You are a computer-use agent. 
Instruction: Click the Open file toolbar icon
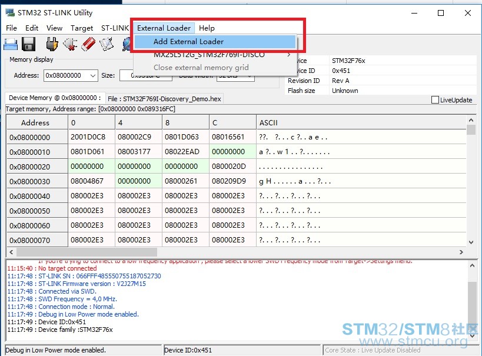point(11,44)
